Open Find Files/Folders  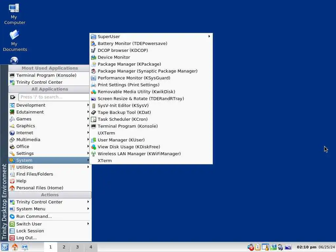(50, 174)
